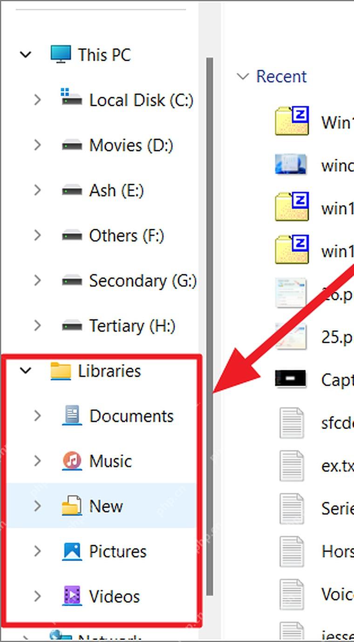This screenshot has width=354, height=642.
Task: Click the Music library note icon
Action: pos(72,461)
